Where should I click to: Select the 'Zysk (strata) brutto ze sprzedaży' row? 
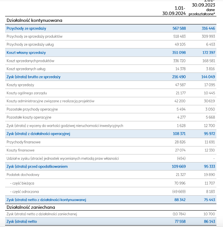tap(111, 77)
